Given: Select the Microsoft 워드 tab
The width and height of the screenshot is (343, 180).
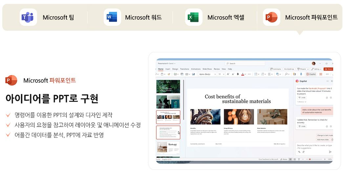Looking at the screenshot, I should 133,17.
